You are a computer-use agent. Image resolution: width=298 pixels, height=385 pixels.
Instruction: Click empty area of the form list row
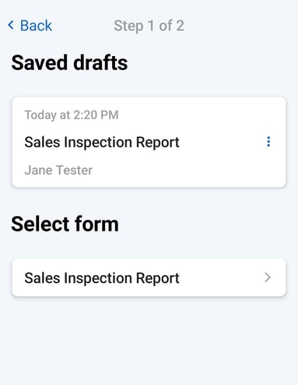(220, 277)
